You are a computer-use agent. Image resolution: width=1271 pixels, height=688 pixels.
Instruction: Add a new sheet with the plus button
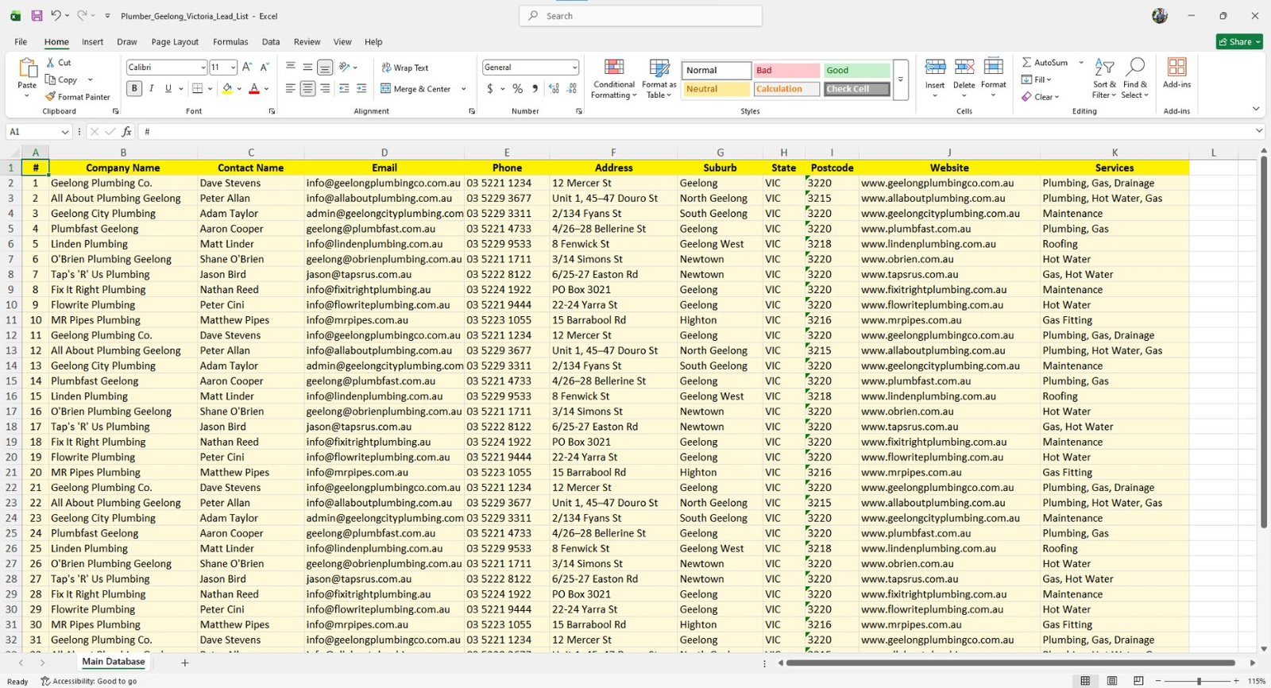(x=185, y=663)
